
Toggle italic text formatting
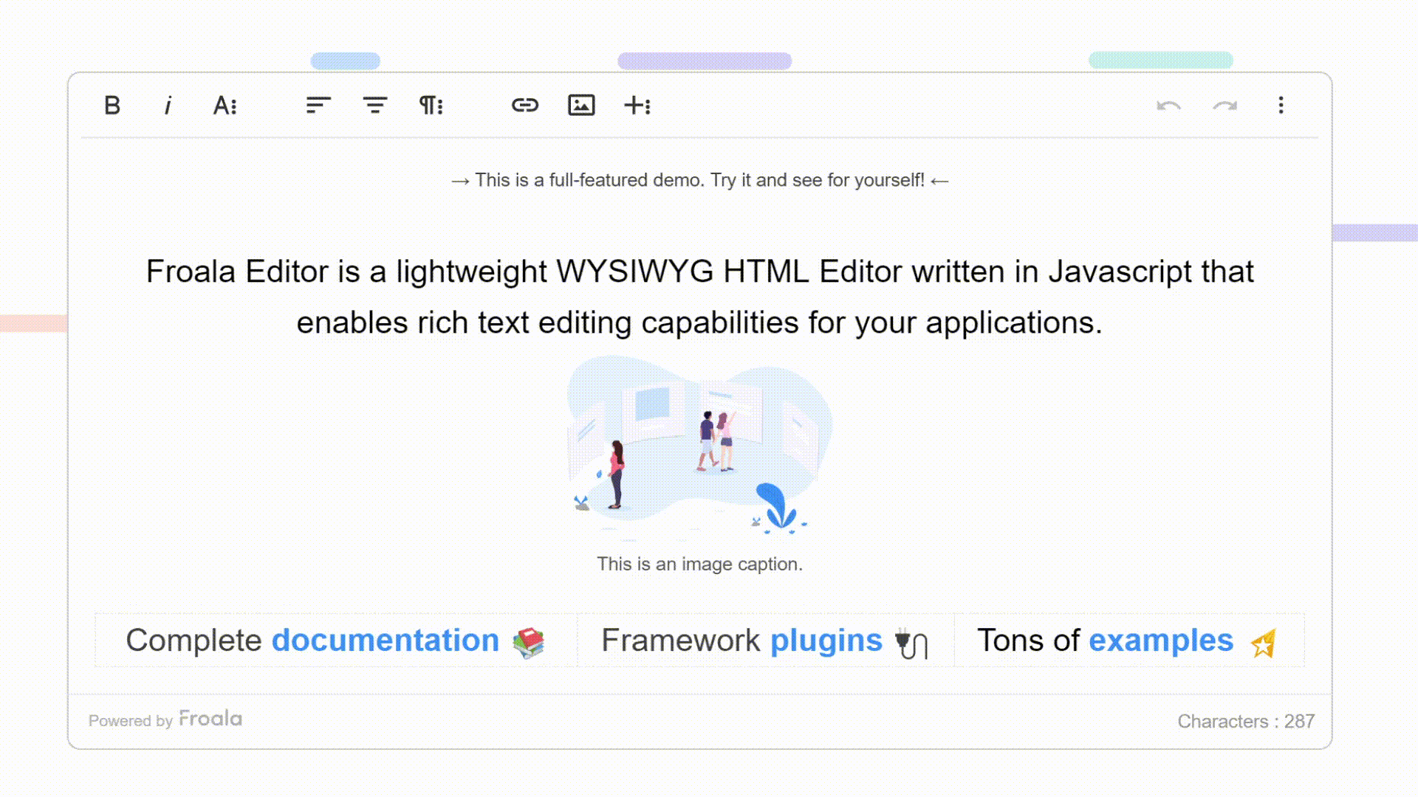(168, 106)
